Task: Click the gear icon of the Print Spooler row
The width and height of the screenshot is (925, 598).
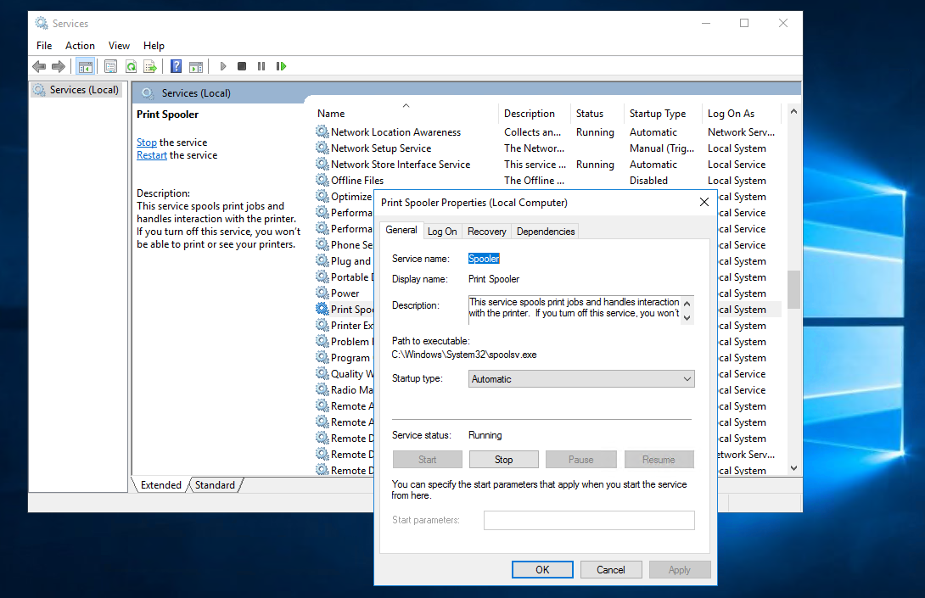Action: click(x=322, y=309)
